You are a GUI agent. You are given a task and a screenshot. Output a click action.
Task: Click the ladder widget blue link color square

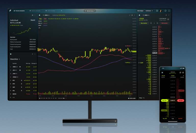click(x=140, y=15)
